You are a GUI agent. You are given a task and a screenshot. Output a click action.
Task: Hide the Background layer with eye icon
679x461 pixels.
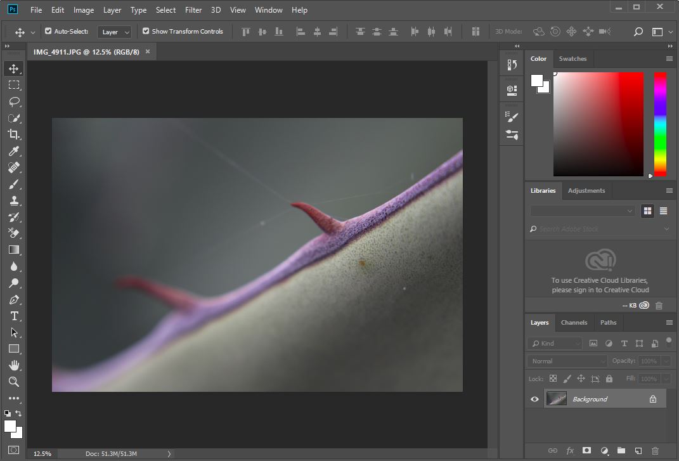(x=534, y=399)
